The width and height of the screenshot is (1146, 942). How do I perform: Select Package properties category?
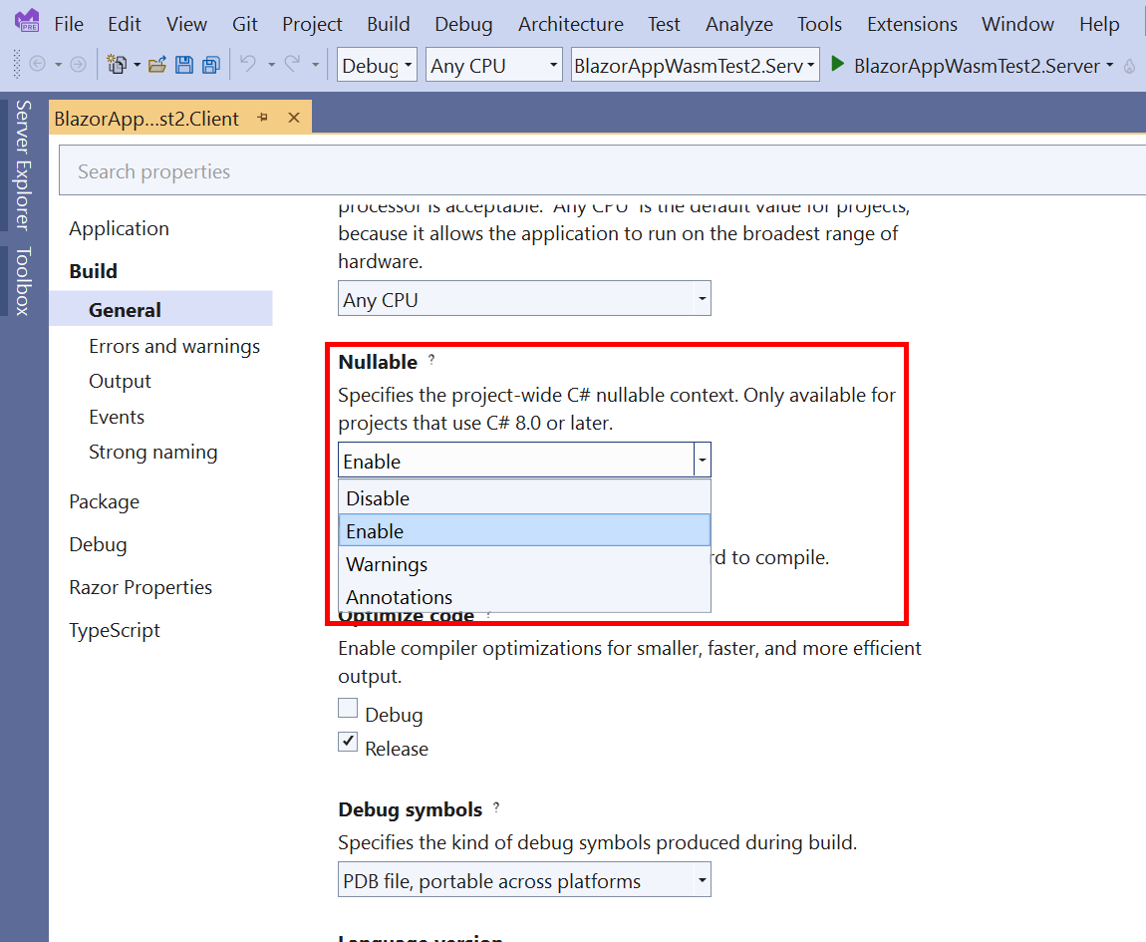[104, 501]
